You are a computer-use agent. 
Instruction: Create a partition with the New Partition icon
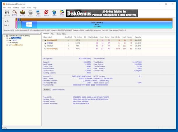click(x=38, y=13)
